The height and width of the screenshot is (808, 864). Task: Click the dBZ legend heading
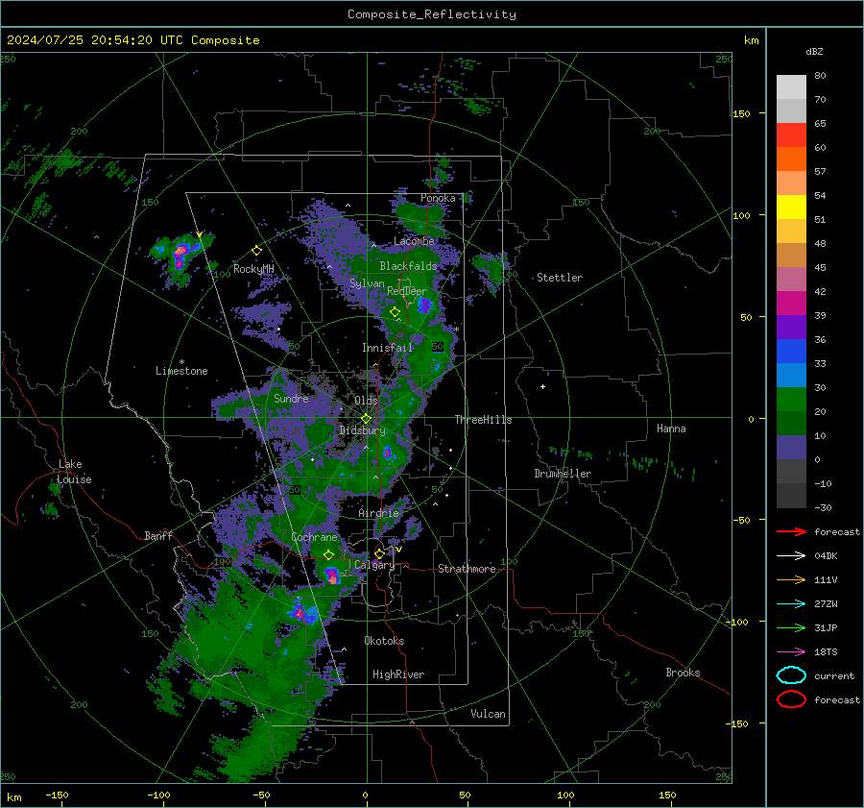point(814,51)
